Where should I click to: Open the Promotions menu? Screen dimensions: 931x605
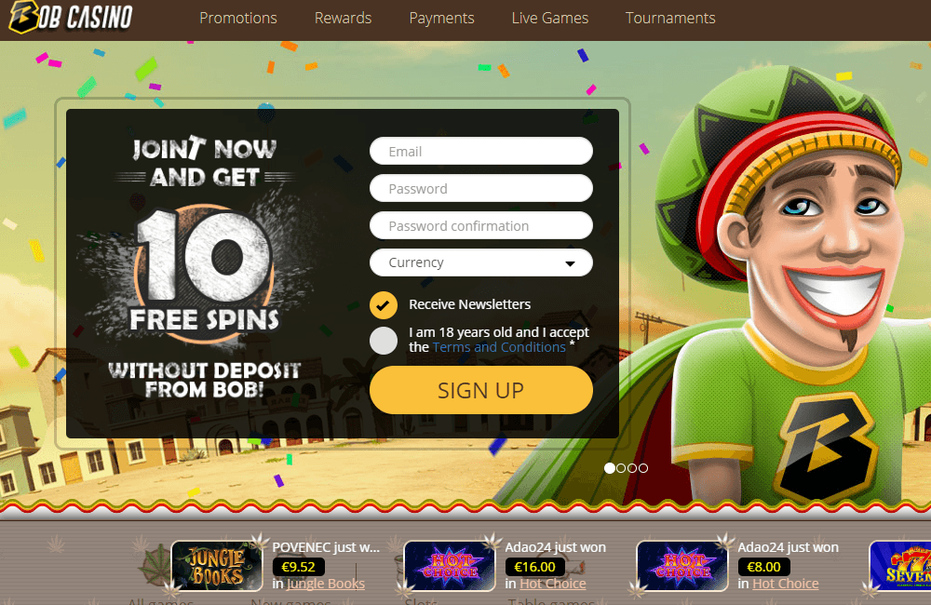click(238, 19)
